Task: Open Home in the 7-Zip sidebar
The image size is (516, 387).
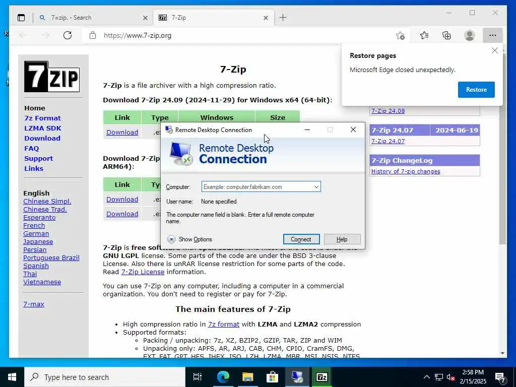Action: [x=35, y=108]
